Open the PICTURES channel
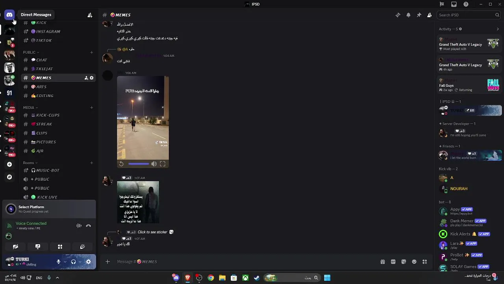The image size is (504, 284). tap(58, 142)
